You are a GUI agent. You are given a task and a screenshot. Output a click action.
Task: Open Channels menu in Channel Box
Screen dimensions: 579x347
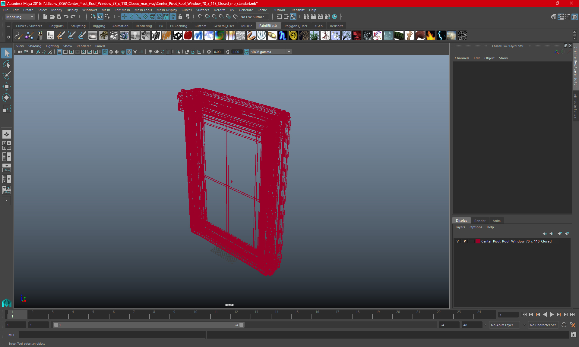[x=462, y=58]
